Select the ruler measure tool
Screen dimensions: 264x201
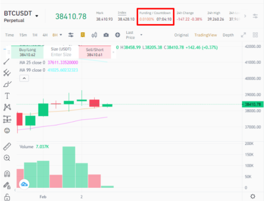(7, 146)
